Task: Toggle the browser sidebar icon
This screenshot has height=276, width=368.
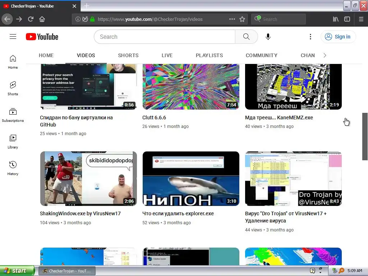Action: [x=347, y=19]
